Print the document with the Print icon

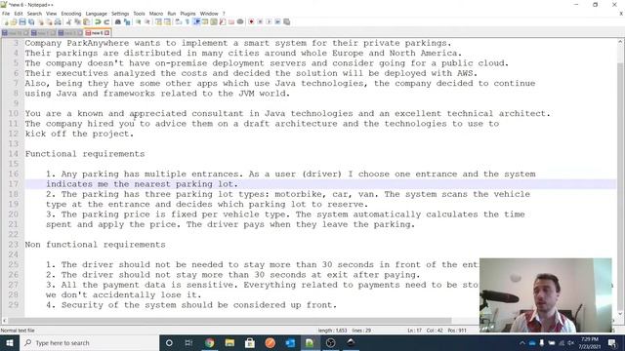pyautogui.click(x=58, y=21)
